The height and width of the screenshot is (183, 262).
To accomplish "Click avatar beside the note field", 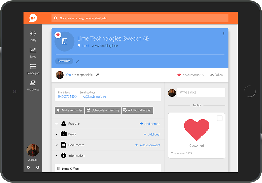I will tap(172, 93).
